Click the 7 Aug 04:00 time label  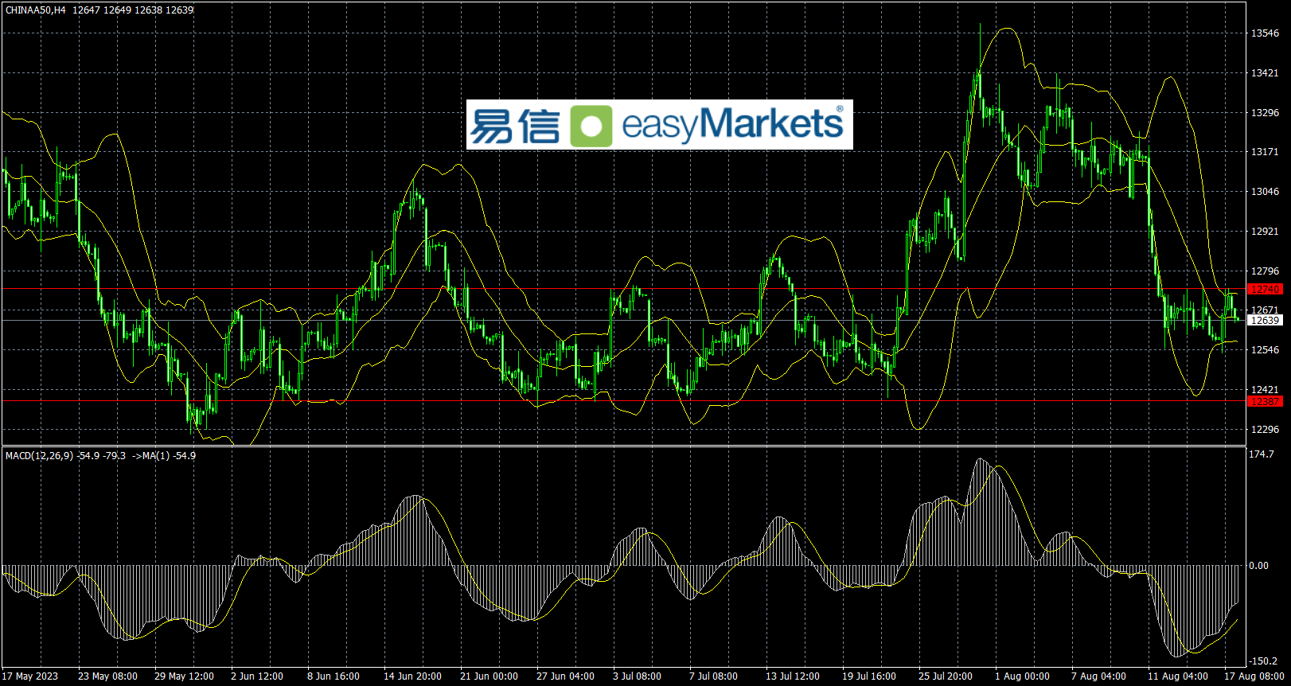click(1098, 676)
